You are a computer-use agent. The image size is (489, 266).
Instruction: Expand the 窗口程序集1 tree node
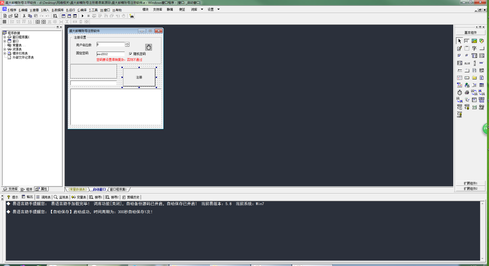click(5, 37)
